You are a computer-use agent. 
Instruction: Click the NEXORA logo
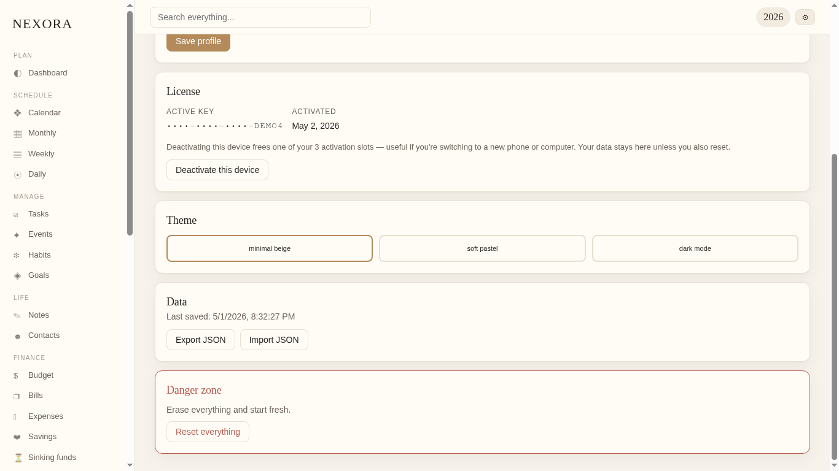point(42,24)
